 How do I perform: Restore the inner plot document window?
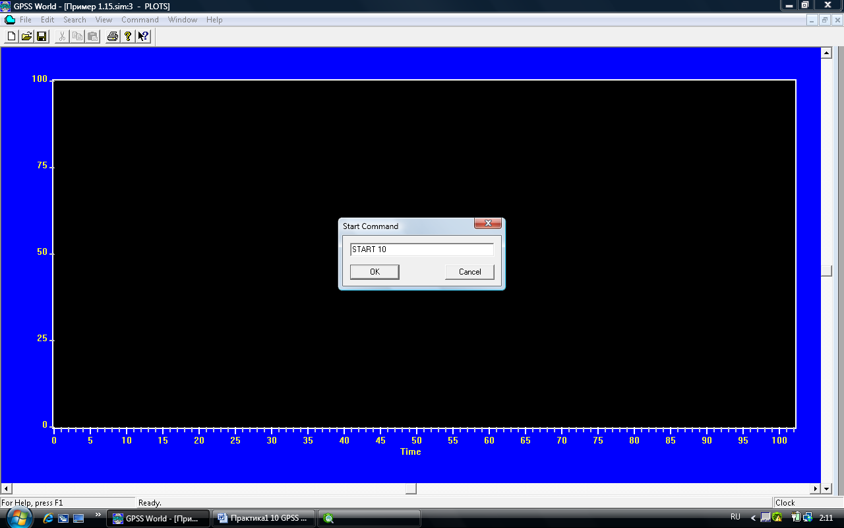(825, 20)
